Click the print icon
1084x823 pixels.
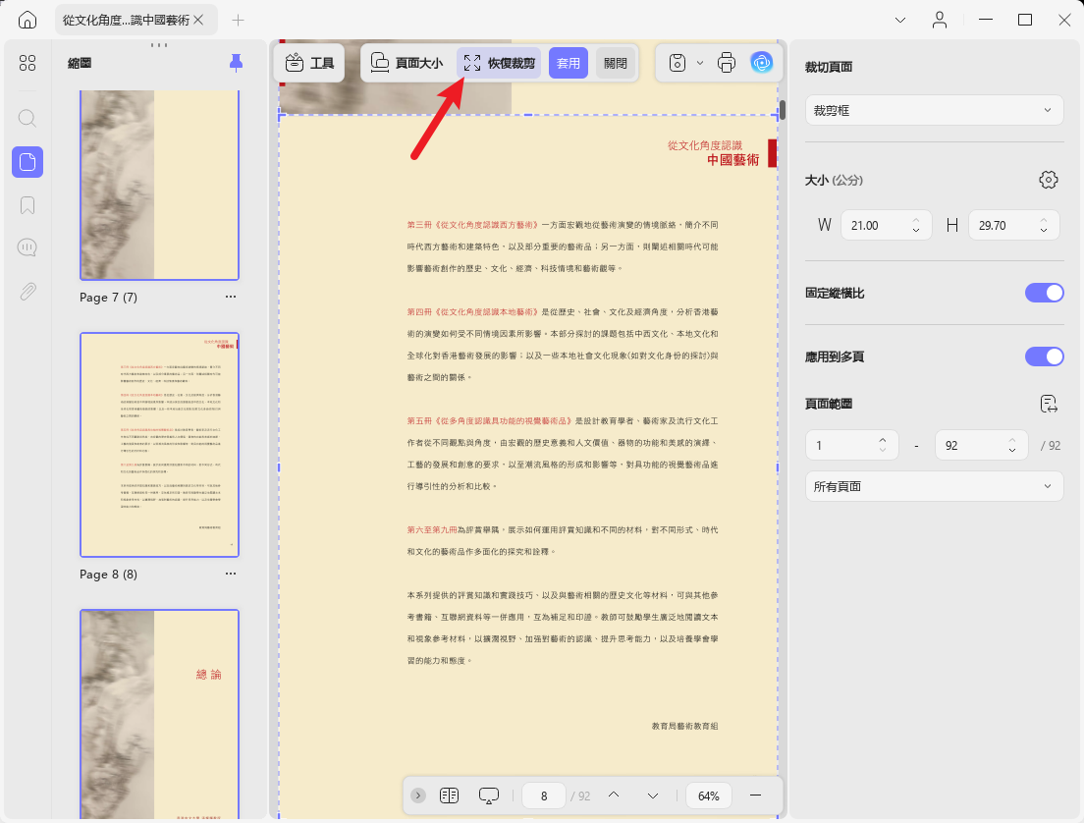[x=727, y=63]
